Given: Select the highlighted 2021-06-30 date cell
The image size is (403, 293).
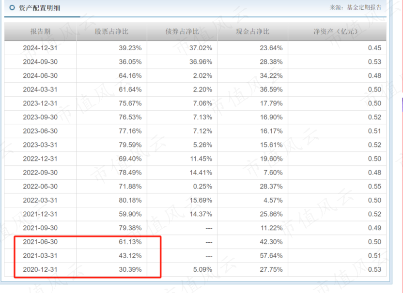Looking at the screenshot, I should pyautogui.click(x=40, y=242).
